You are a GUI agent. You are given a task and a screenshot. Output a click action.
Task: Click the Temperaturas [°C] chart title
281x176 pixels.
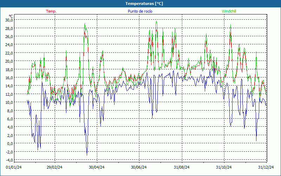(x=144, y=4)
